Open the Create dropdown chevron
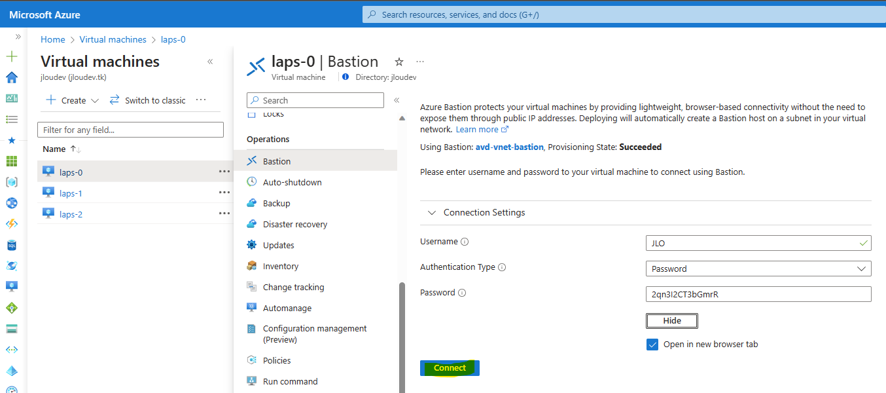Viewport: 886px width, 393px height. point(95,100)
